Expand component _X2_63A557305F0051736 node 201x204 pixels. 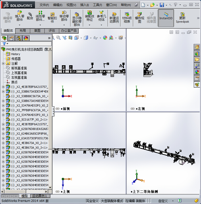coord(3,138)
